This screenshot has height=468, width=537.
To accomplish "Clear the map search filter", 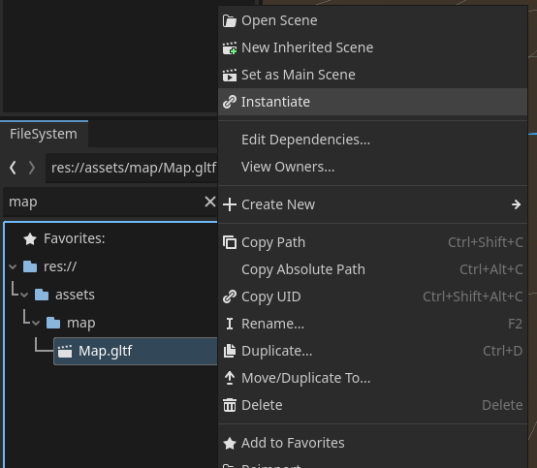I will [x=210, y=202].
